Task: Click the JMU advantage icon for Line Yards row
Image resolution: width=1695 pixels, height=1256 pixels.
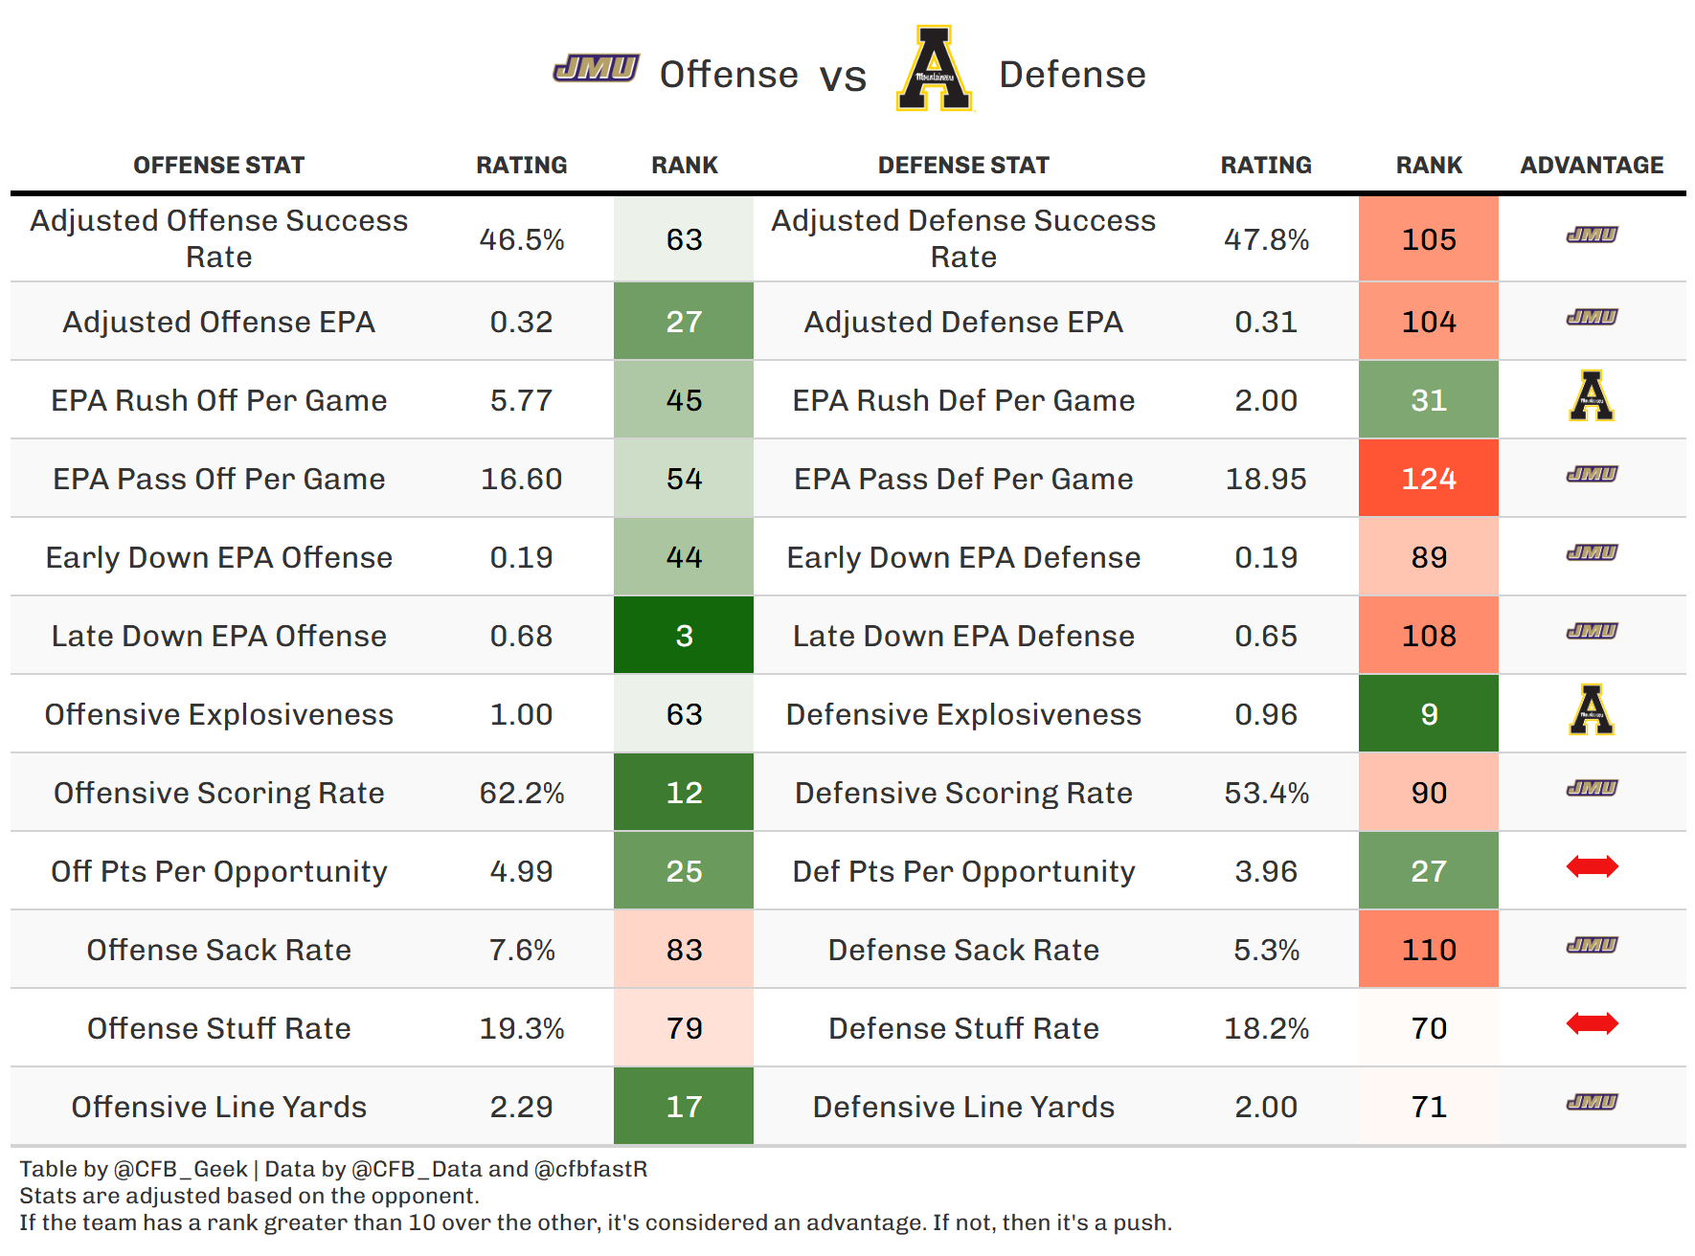Action: click(1592, 1102)
